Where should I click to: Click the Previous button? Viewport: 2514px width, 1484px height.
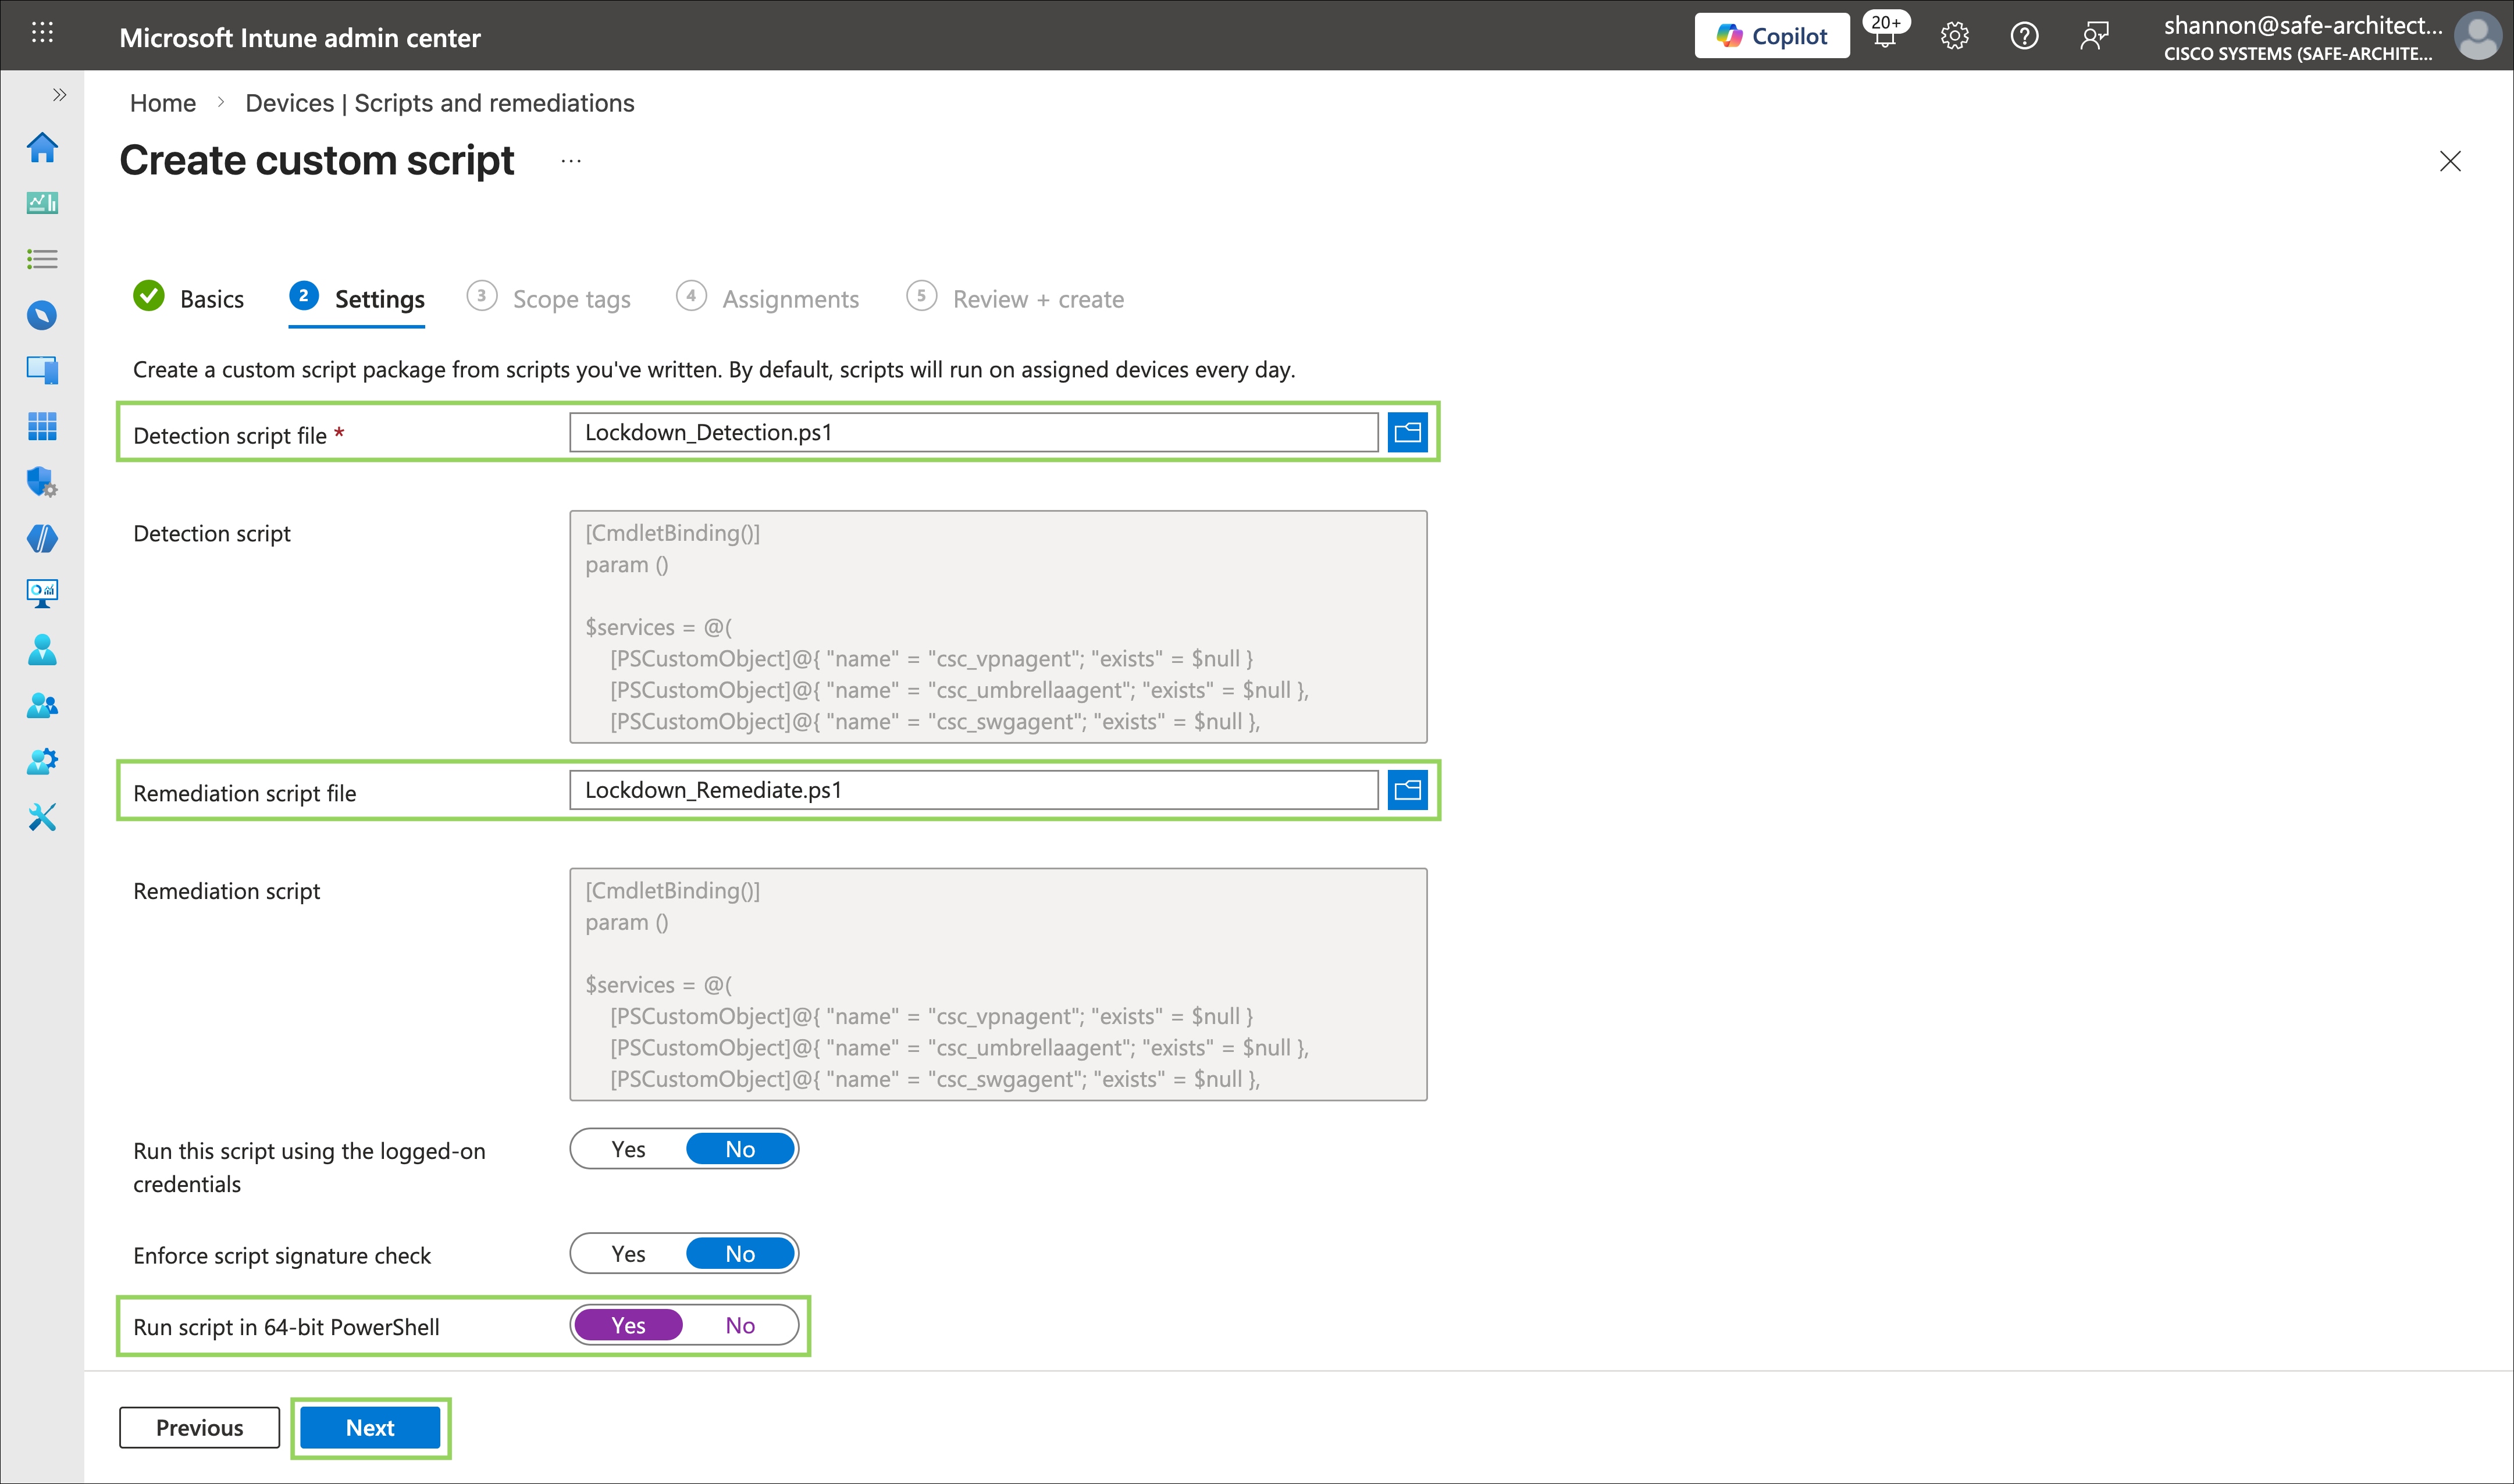(x=199, y=1427)
